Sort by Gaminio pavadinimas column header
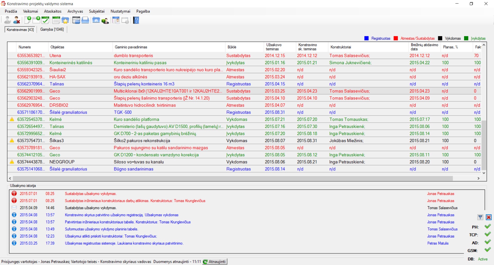 (x=169, y=47)
